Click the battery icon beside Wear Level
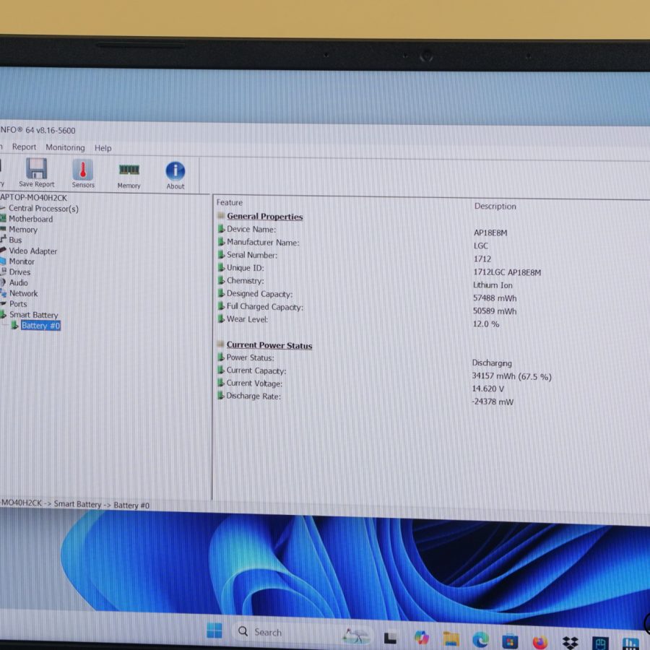This screenshot has height=650, width=650. 222,318
